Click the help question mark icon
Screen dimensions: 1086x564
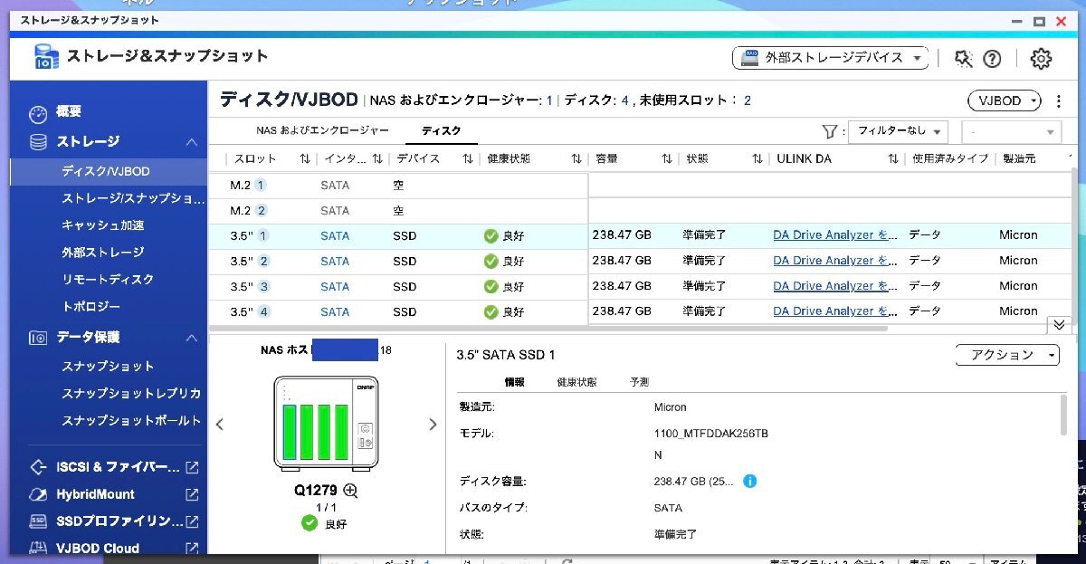tap(992, 59)
